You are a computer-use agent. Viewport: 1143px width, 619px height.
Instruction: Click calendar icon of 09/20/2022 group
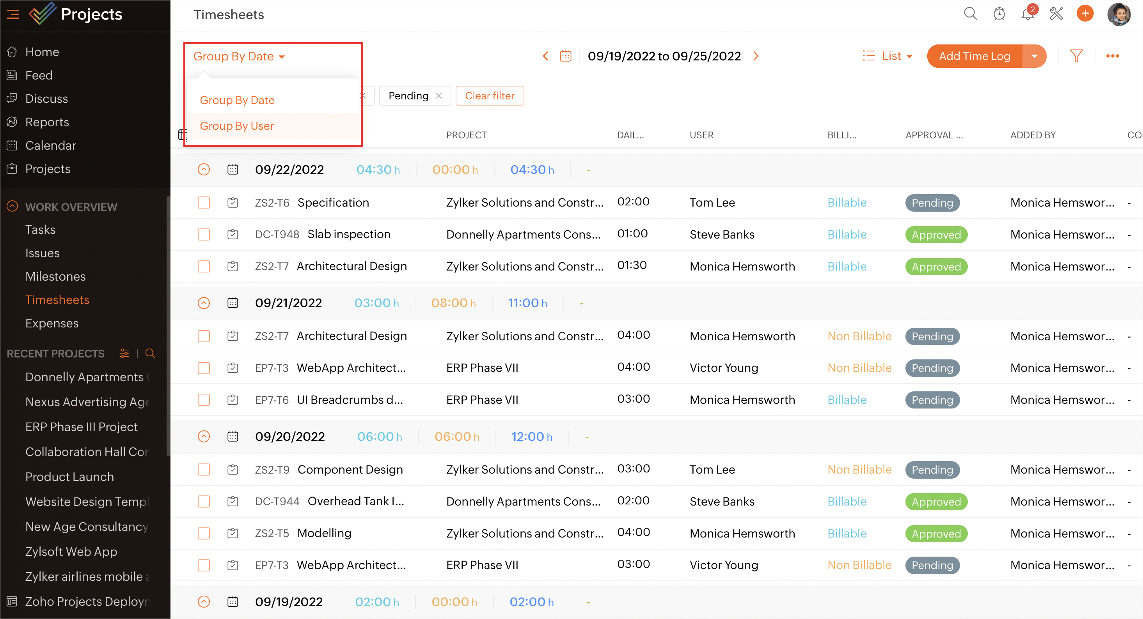(x=233, y=437)
